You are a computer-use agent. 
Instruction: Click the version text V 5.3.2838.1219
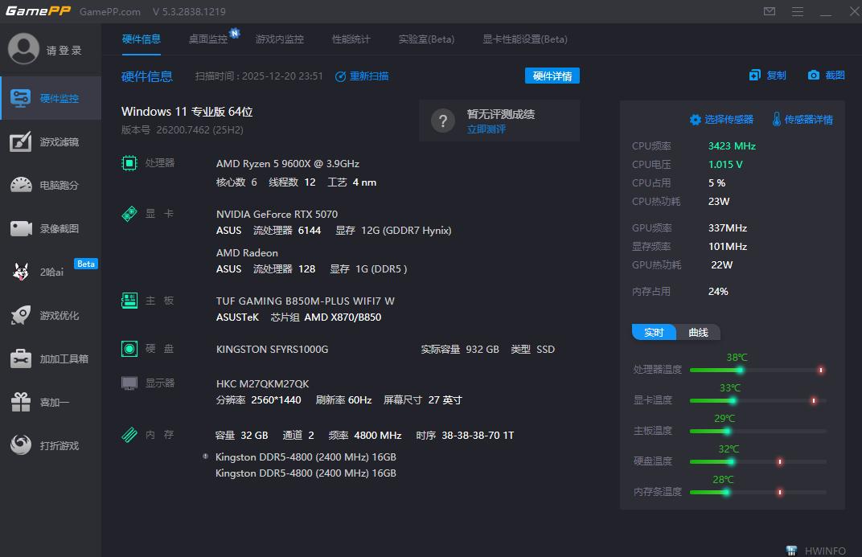[189, 11]
